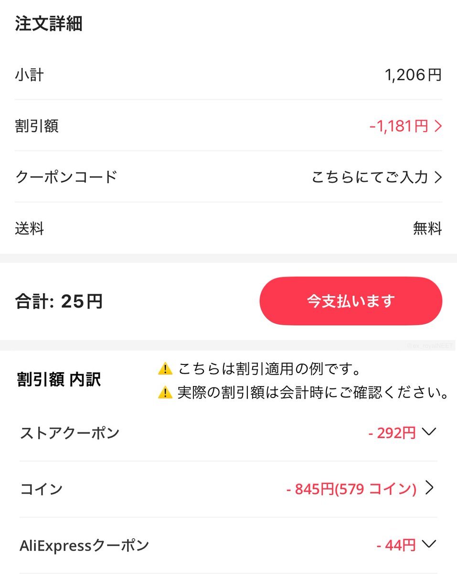Expand the ストアクーポン dropdown arrow
This screenshot has width=457, height=574.
pyautogui.click(x=429, y=432)
